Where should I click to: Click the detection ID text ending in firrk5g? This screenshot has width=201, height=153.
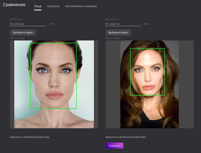(29, 137)
